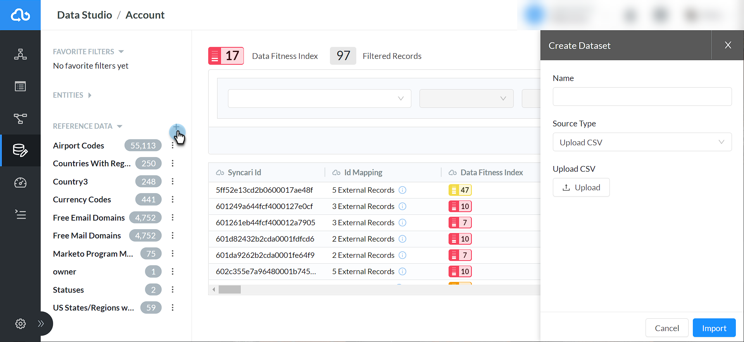Close the Create Dataset panel
Screen dimensions: 744x342
coord(728,45)
